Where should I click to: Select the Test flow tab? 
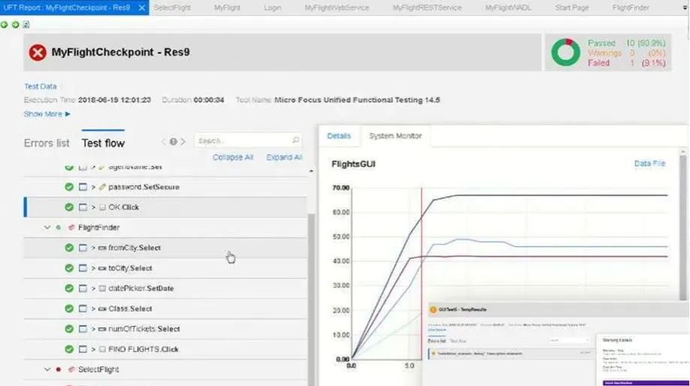click(x=103, y=143)
